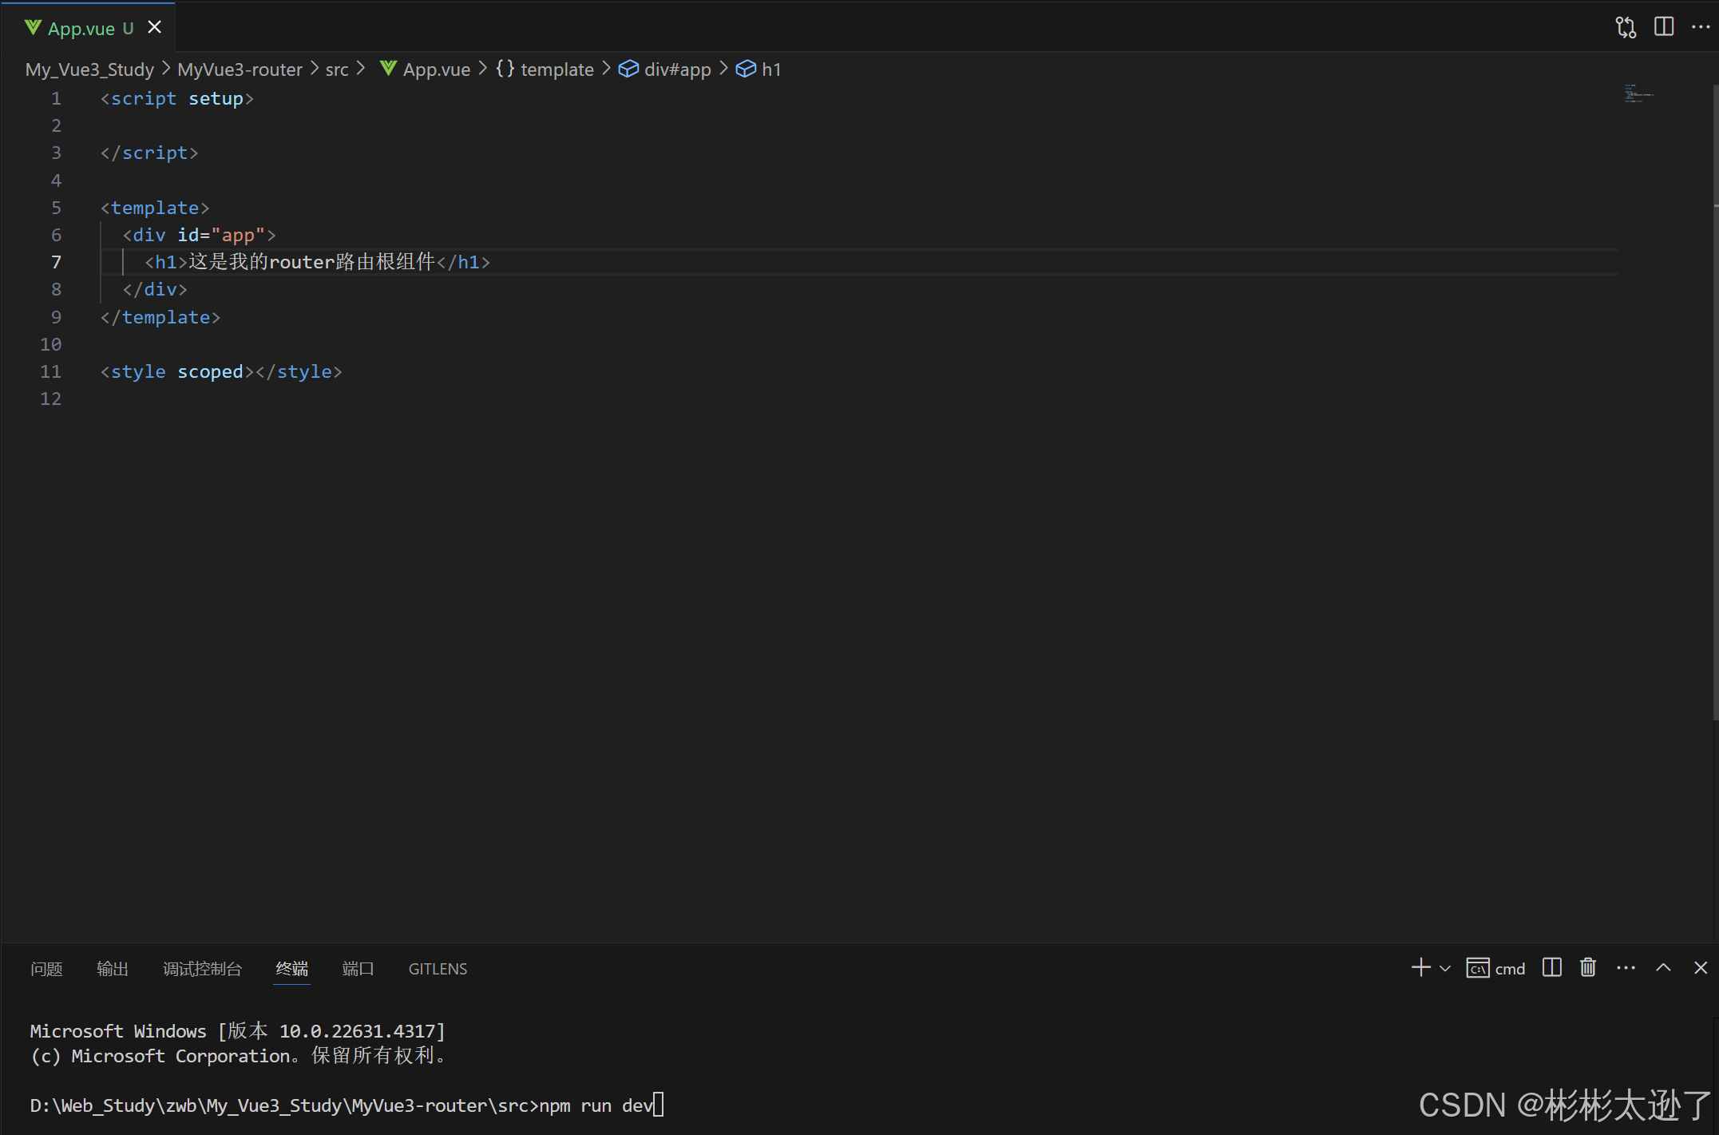1719x1135 pixels.
Task: Open the source control changes icon
Action: pos(1626,27)
